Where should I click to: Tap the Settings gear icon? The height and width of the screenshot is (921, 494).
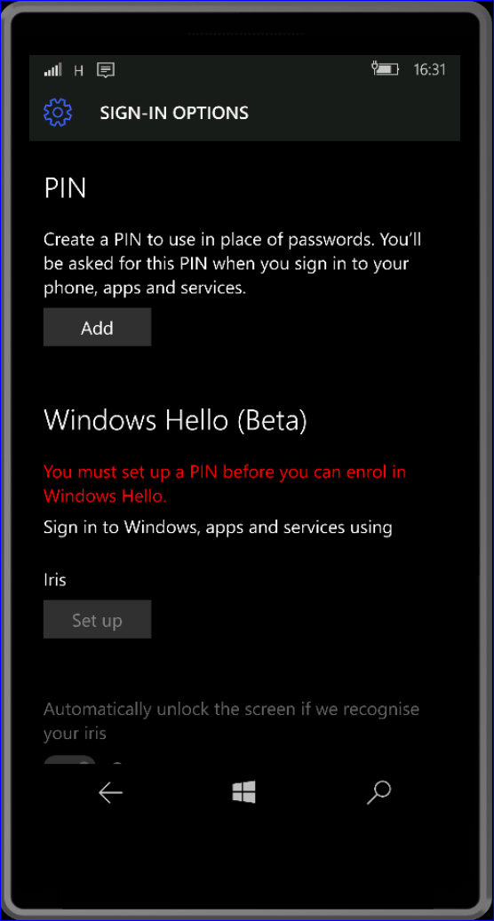click(58, 112)
